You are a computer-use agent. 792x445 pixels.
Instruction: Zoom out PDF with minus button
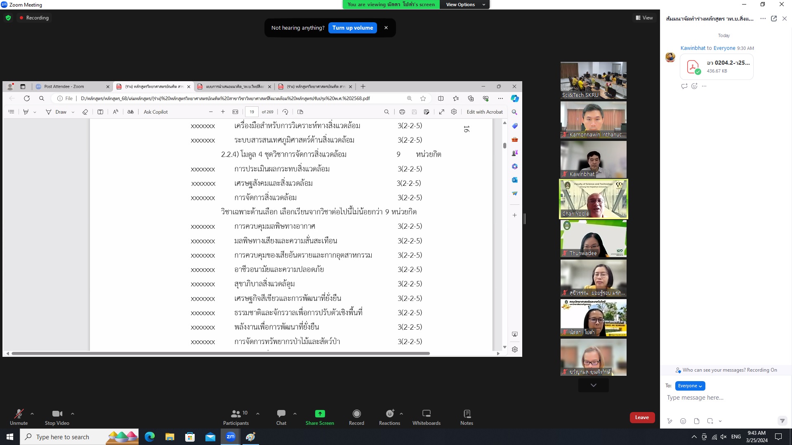pyautogui.click(x=211, y=112)
